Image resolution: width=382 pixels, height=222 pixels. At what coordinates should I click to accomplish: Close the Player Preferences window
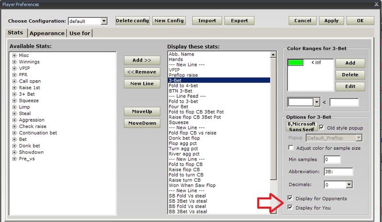(376, 4)
